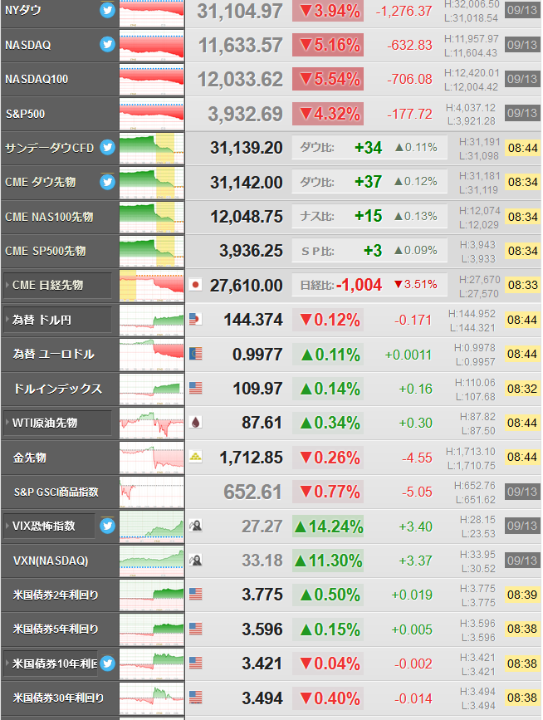Viewport: 543px width, 720px height.
Task: Open the NASDAQ100 label
Action: point(37,79)
